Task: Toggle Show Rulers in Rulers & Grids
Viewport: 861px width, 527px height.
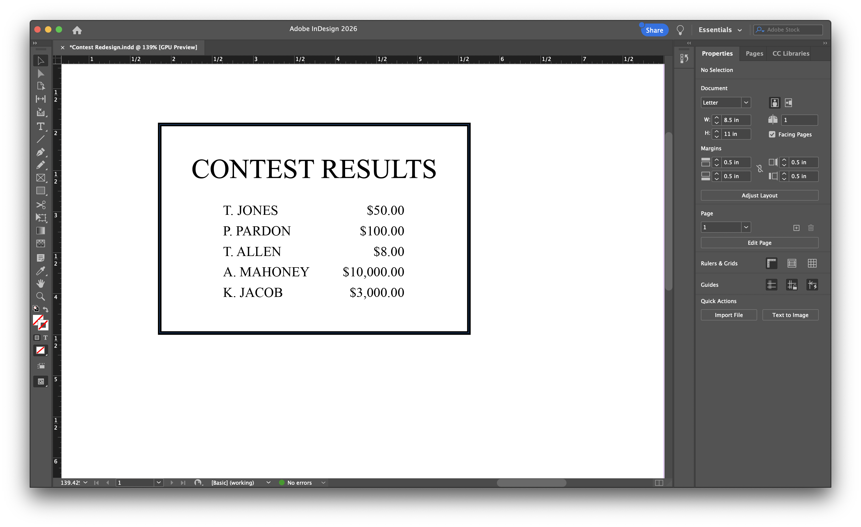Action: coord(771,263)
